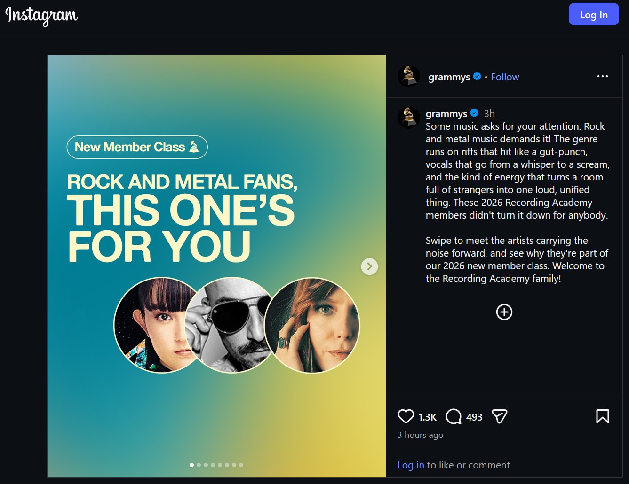Open the grammys avatar in post header
The width and height of the screenshot is (629, 484).
click(409, 76)
